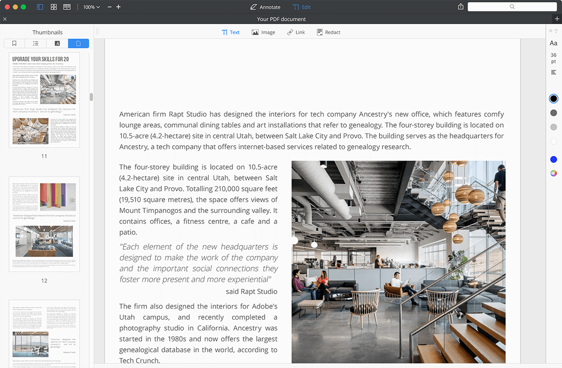
Task: Toggle the left sidebar panel icon
Action: 40,7
